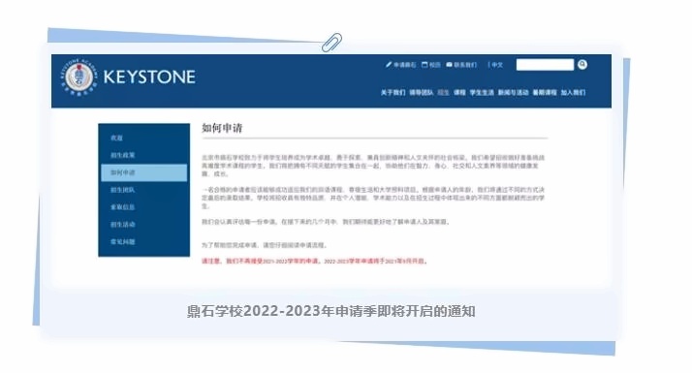This screenshot has height=373, width=692.
Task: Open 申请鼎石 link with pencil icon
Action: (x=400, y=65)
